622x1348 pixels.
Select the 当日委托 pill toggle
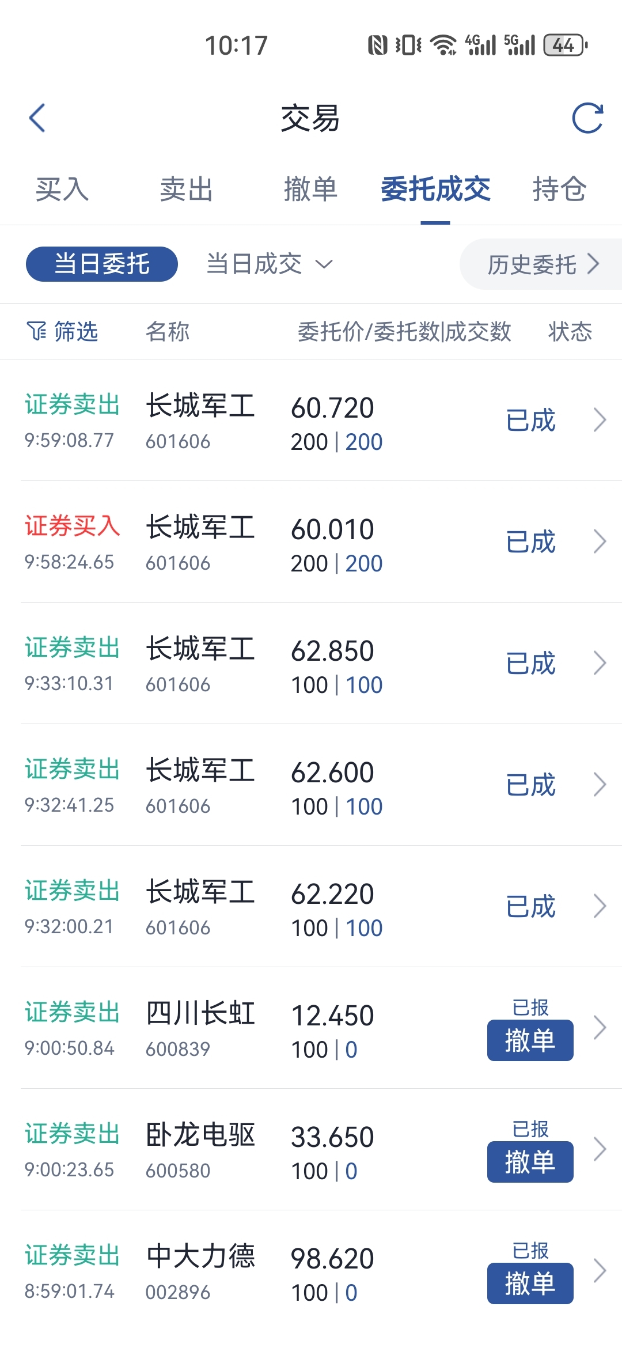(102, 264)
